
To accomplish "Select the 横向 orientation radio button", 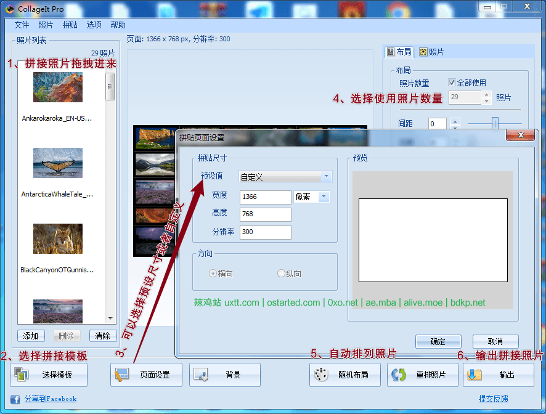I will (x=213, y=274).
